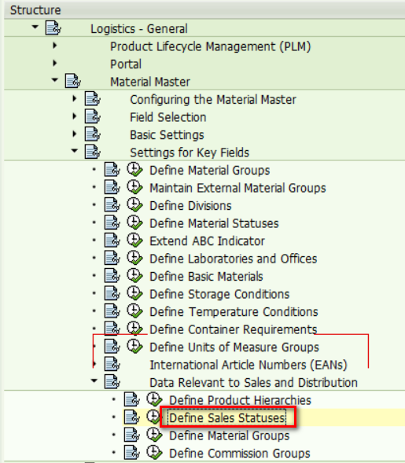Open documentation icon beside Logistics - General
405x463 pixels.
[53, 28]
